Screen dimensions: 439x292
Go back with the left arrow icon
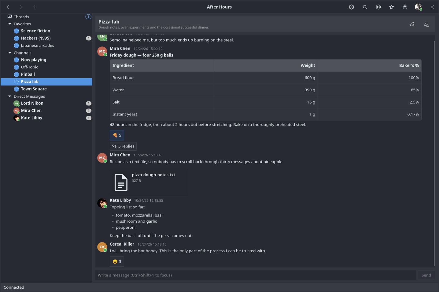pyautogui.click(x=8, y=7)
